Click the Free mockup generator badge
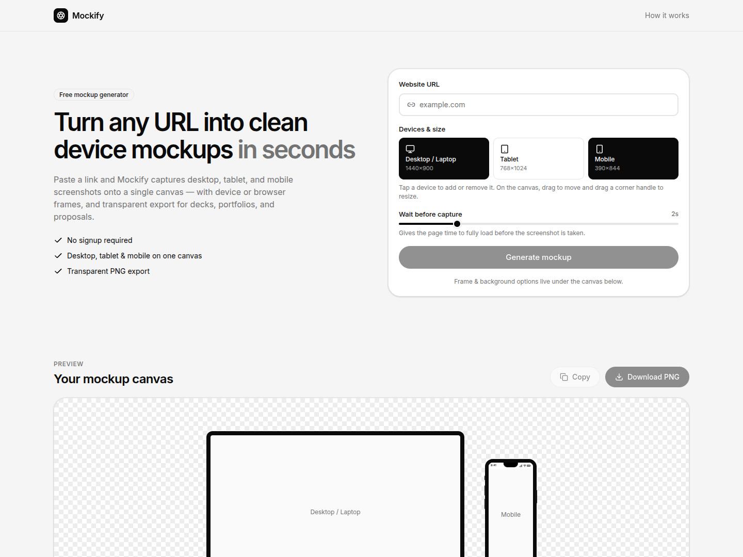Image resolution: width=743 pixels, height=557 pixels. (x=94, y=95)
